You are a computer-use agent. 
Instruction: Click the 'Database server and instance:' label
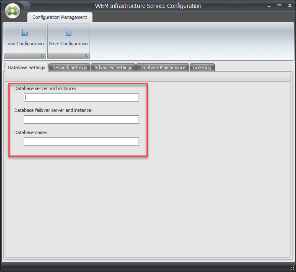pos(45,88)
